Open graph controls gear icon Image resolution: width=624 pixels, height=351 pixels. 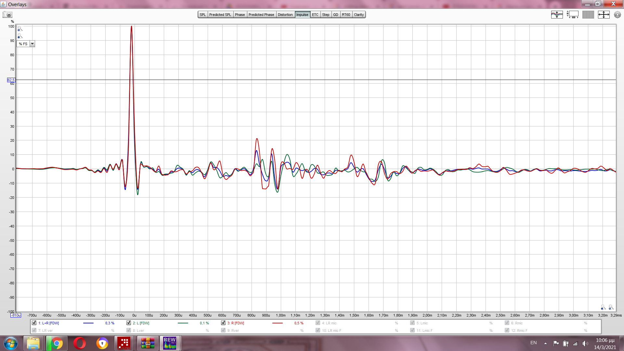(x=617, y=15)
